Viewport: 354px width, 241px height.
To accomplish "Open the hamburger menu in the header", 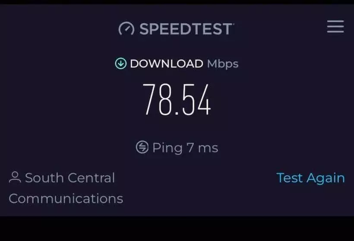I will 335,27.
